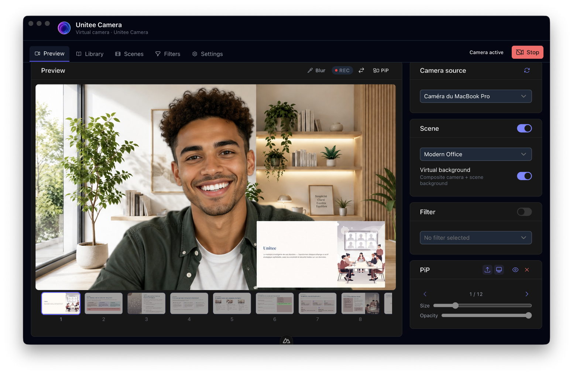Refresh the camera source list
Screen dimensions: 573x375
coord(527,70)
